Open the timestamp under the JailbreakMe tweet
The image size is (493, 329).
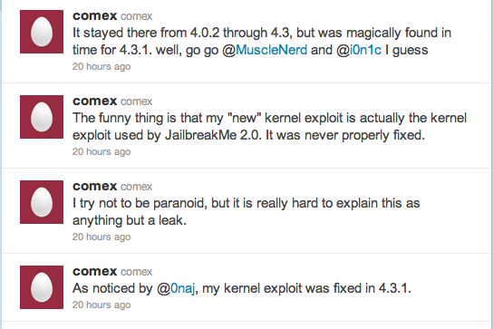[x=101, y=152]
